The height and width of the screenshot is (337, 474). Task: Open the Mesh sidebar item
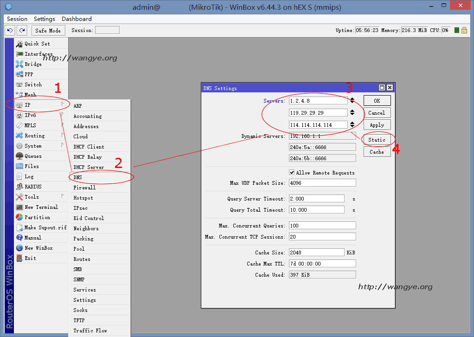41,95
